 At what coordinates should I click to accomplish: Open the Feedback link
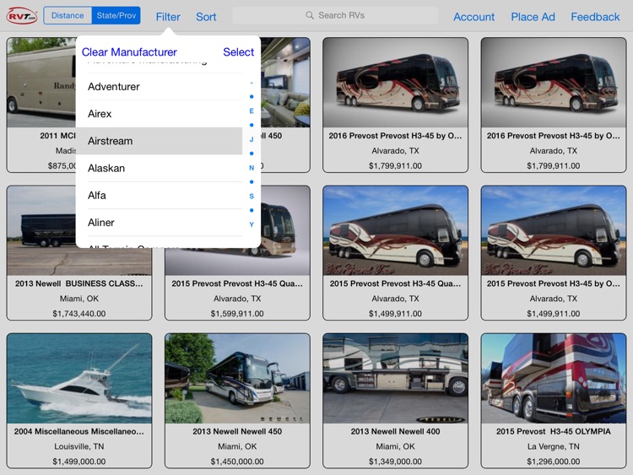point(595,17)
